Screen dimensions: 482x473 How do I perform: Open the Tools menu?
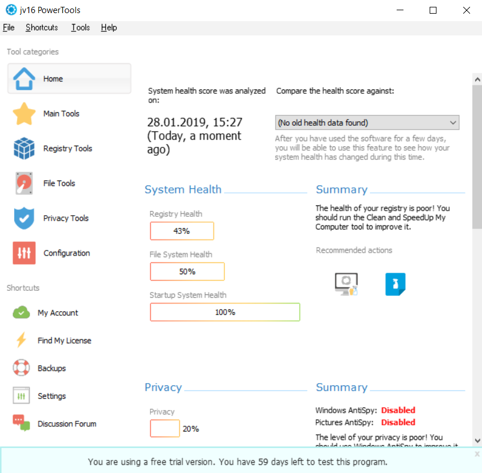pyautogui.click(x=81, y=28)
